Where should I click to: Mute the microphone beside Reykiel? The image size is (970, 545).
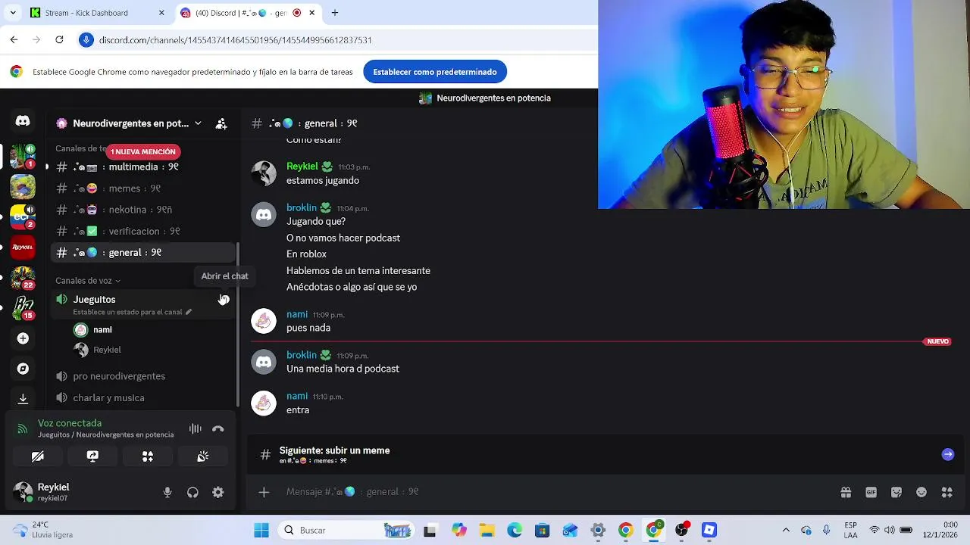[x=167, y=493]
